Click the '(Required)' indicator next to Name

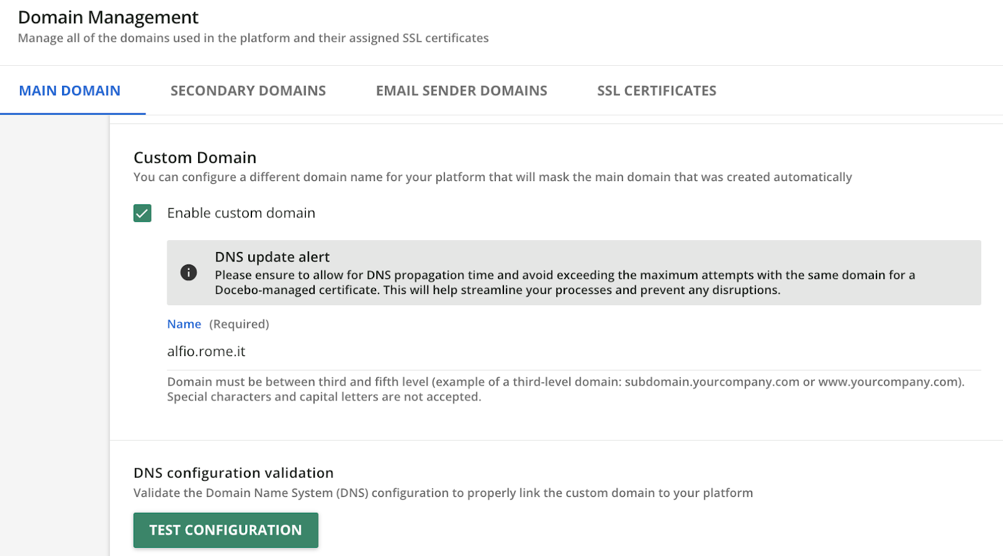[239, 324]
